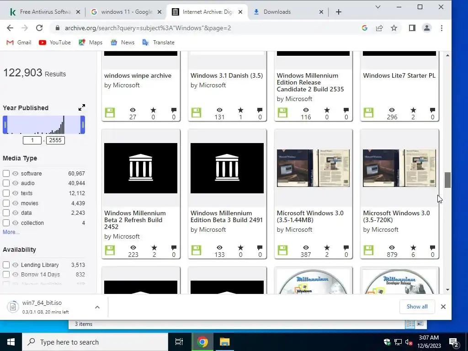The width and height of the screenshot is (468, 351).
Task: Reload the archive.org page
Action: (39, 28)
